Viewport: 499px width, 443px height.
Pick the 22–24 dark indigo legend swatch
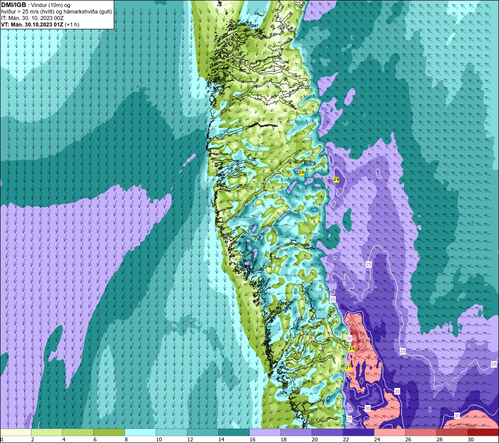tap(359, 432)
